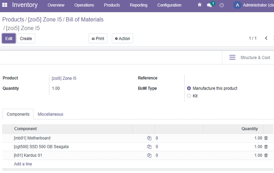Image resolution: width=274 pixels, height=173 pixels.
Task: Open the Action dropdown
Action: tap(123, 39)
